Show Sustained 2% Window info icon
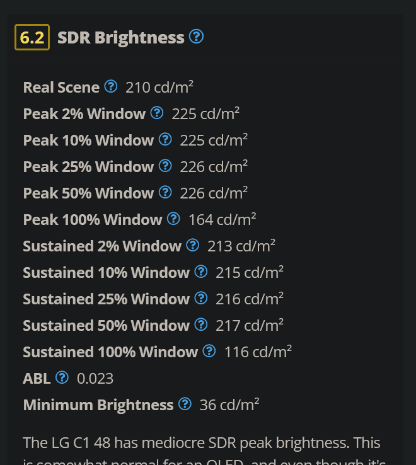This screenshot has width=416, height=465. point(193,245)
